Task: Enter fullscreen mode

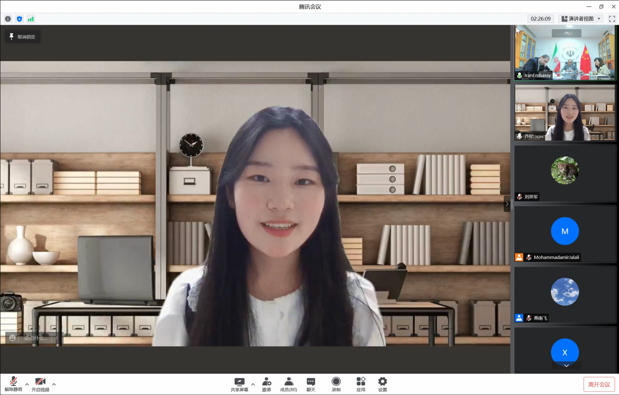Action: (x=612, y=19)
